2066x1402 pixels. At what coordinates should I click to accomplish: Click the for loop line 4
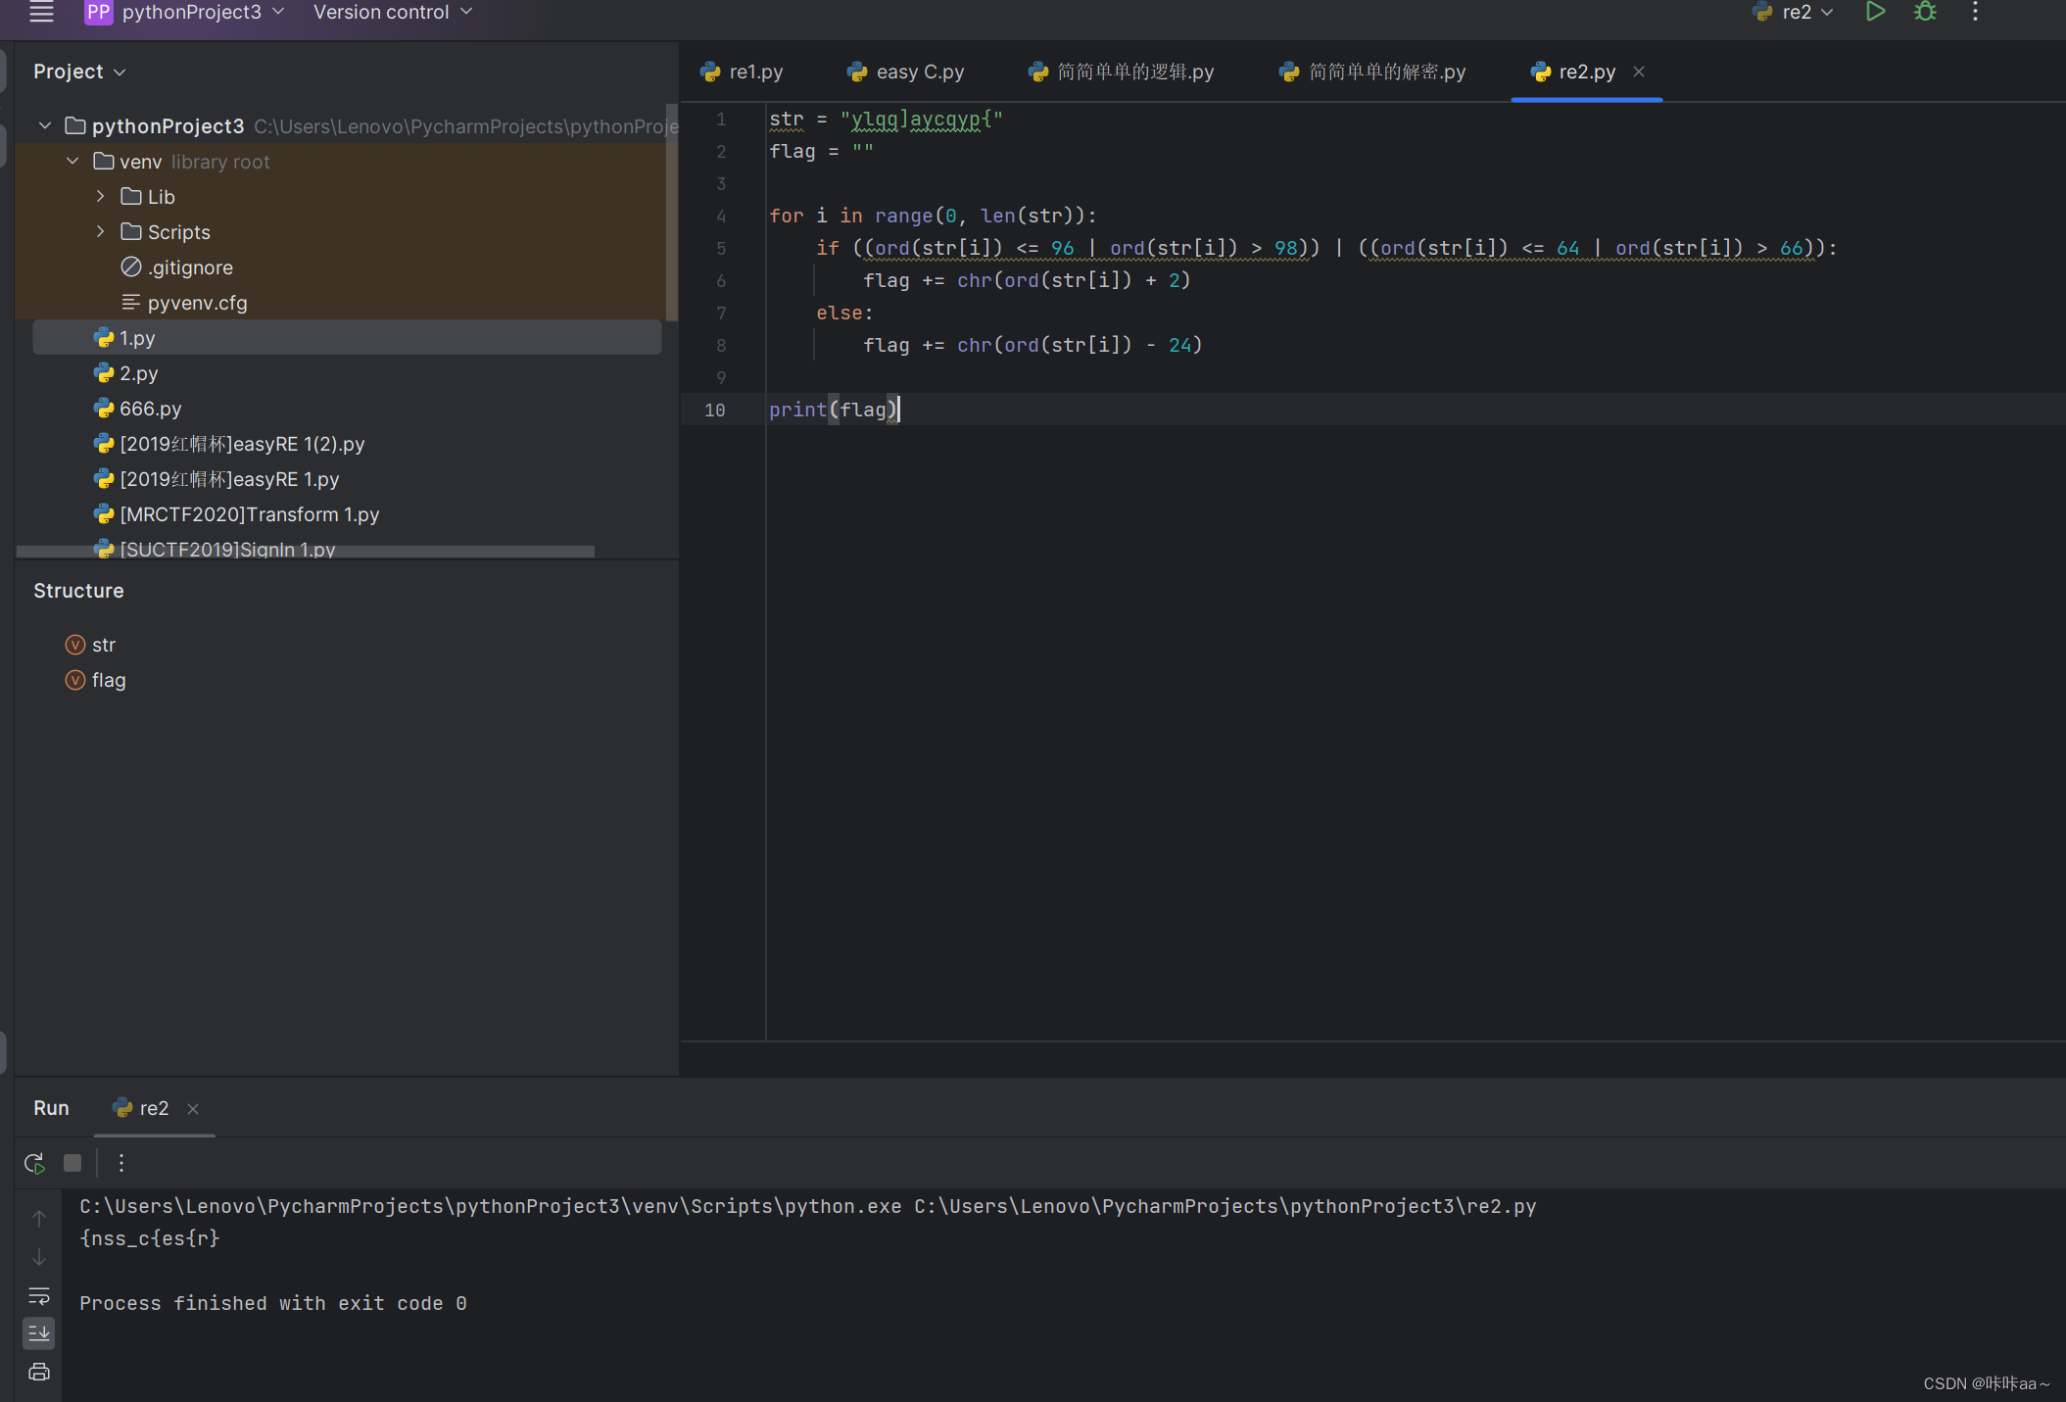933,216
